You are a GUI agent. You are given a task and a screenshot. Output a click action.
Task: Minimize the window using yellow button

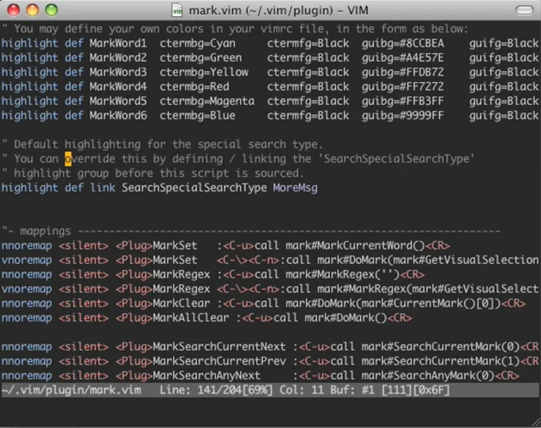pyautogui.click(x=32, y=11)
